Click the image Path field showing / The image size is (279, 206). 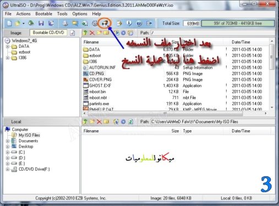[213, 33]
